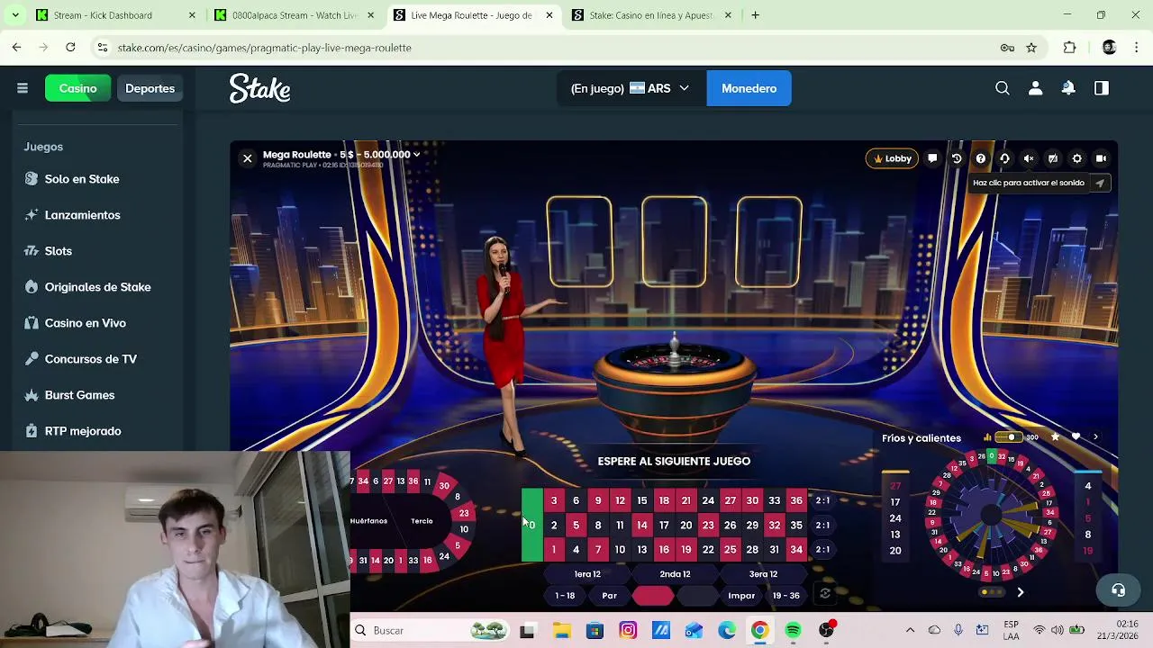
Task: Open the user profile icon
Action: [1035, 88]
